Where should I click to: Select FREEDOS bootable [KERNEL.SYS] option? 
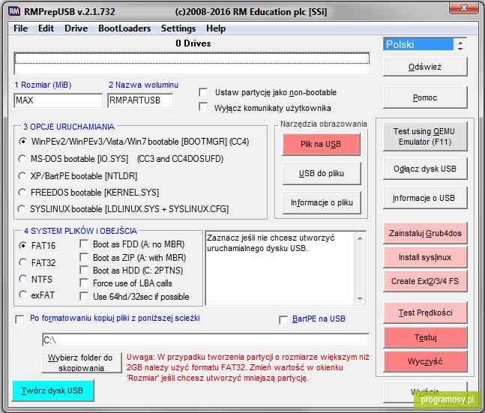(22, 193)
